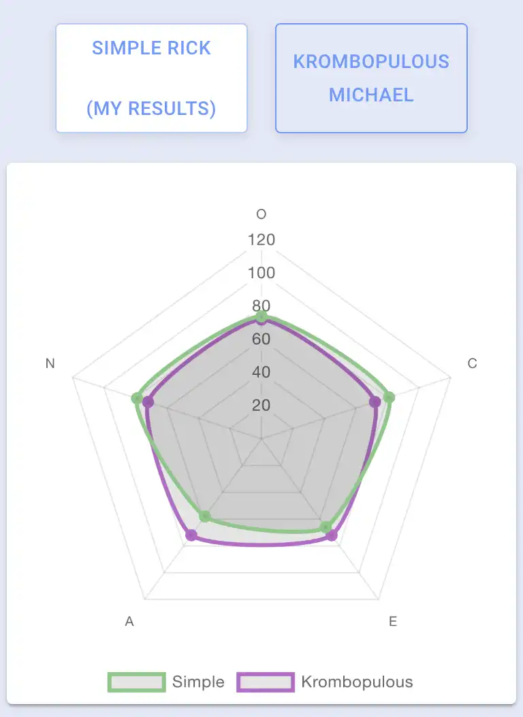The height and width of the screenshot is (717, 523).
Task: Click the green data point on the E axis
Action: click(x=326, y=527)
